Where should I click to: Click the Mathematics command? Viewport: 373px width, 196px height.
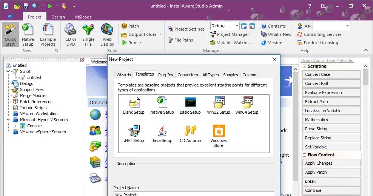point(331,120)
